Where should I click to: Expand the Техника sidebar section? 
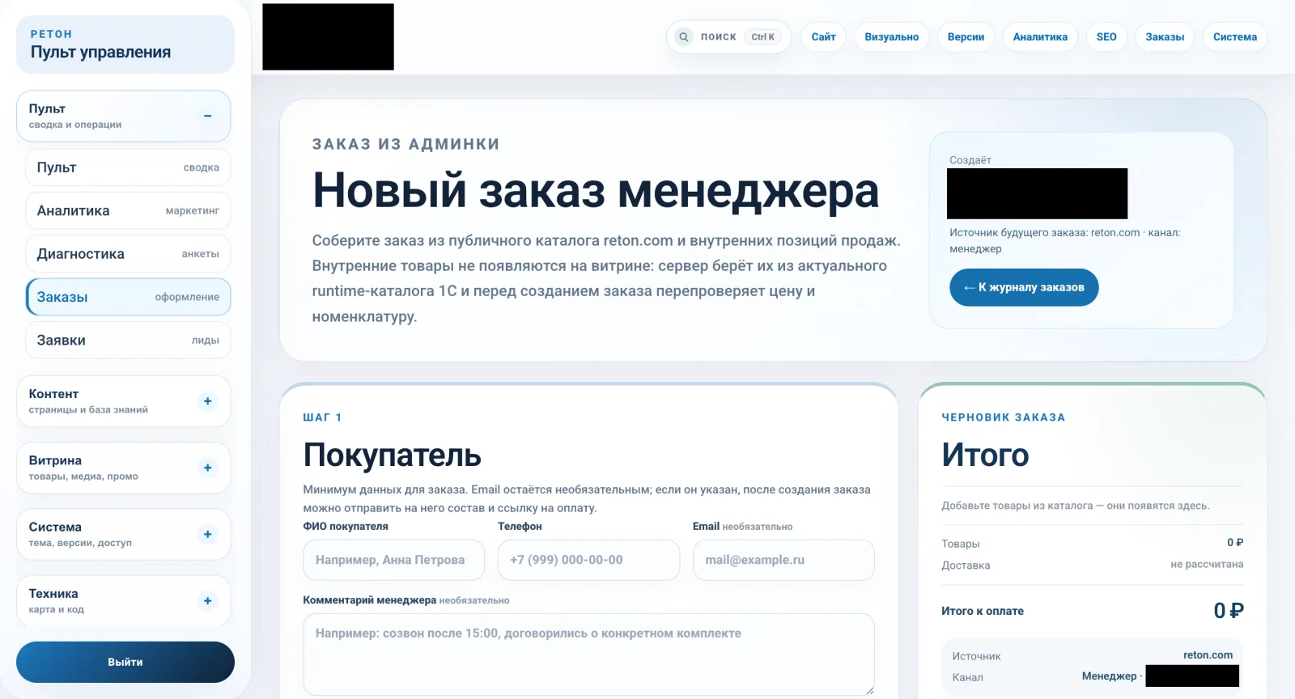coord(208,601)
